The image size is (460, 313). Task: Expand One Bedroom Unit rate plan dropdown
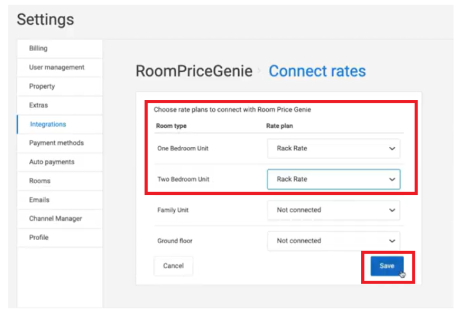pos(334,149)
